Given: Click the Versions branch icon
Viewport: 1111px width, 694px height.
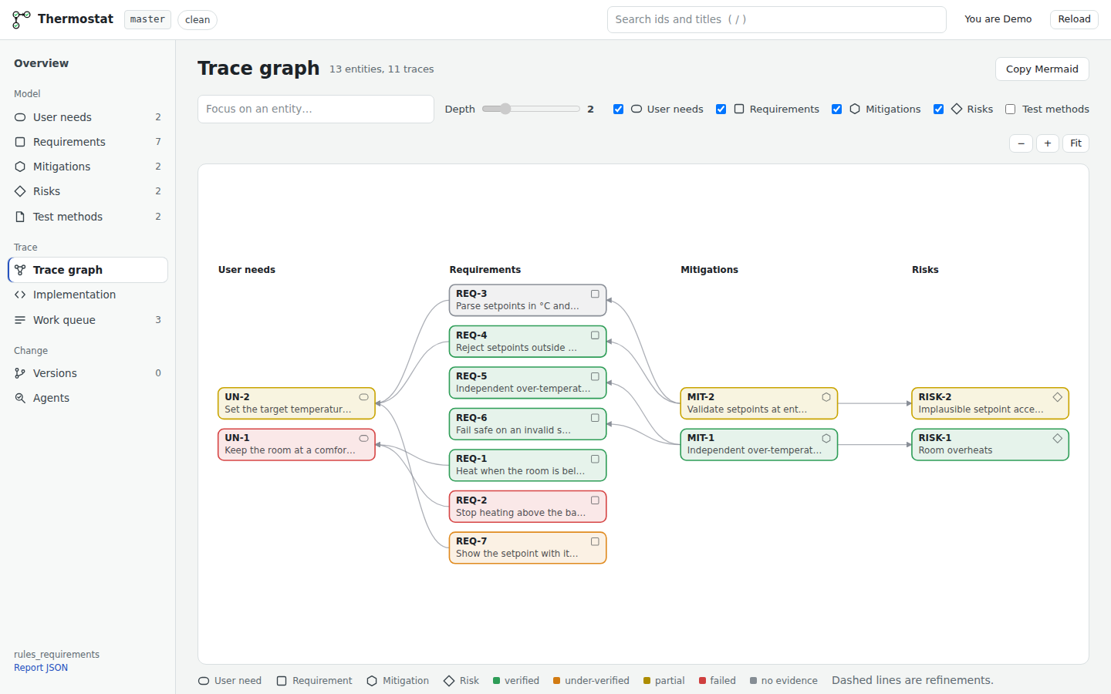Looking at the screenshot, I should pos(20,373).
